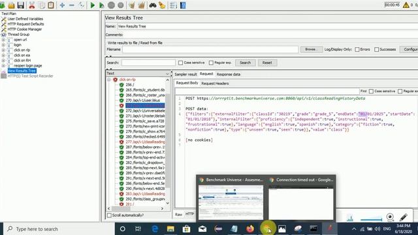This screenshot has width=418, height=235.
Task: Focus the Search text field
Action: pyautogui.click(x=148, y=63)
